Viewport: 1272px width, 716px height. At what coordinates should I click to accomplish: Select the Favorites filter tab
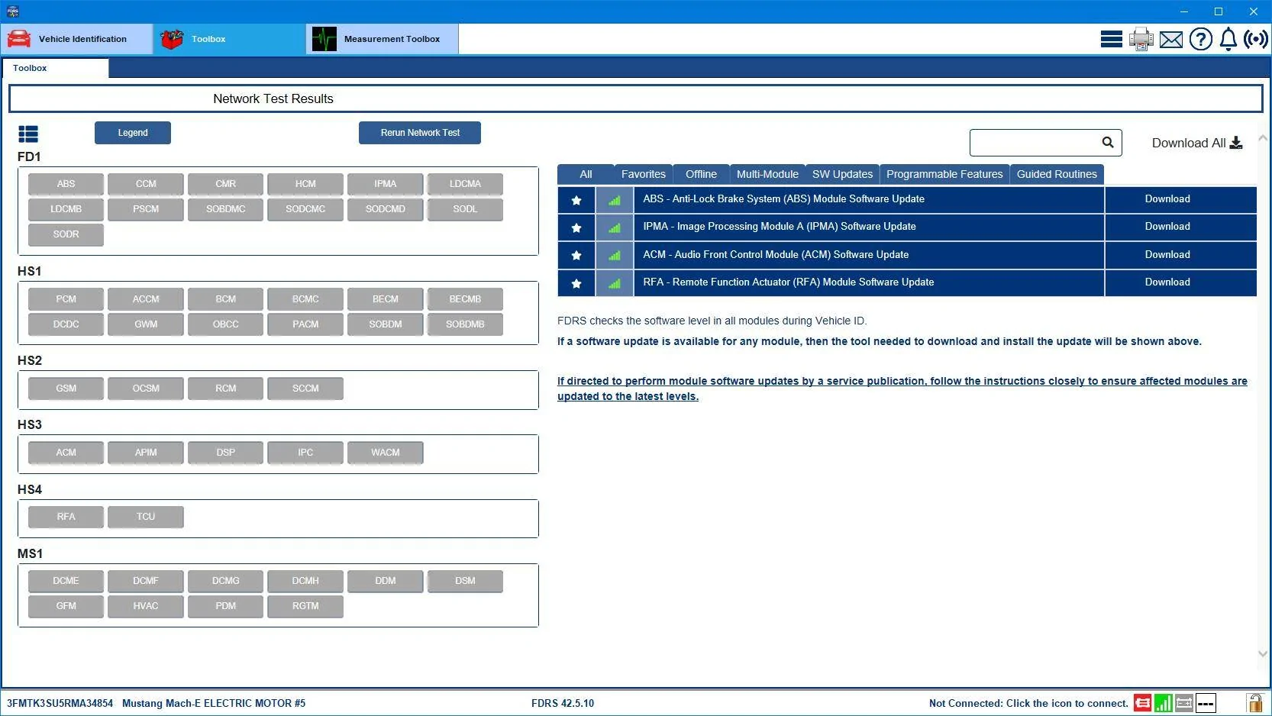[x=644, y=174]
